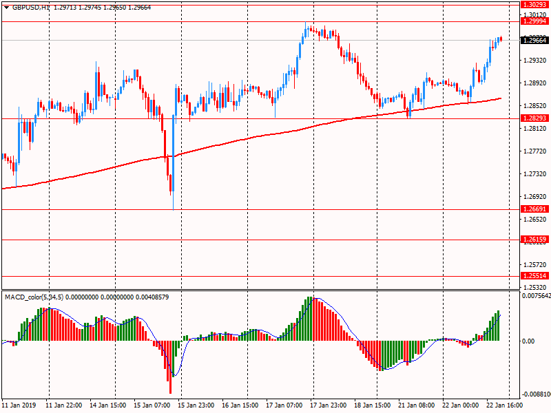The height and width of the screenshot is (413, 551).
Task: Click the 17 Jan 07:00 time label
Action: tap(284, 405)
